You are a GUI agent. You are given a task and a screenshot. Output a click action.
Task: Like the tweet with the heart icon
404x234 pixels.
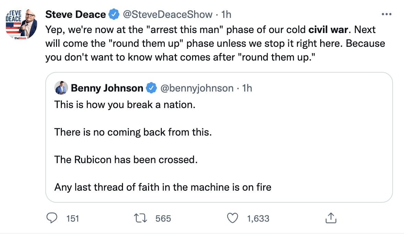coord(233,218)
